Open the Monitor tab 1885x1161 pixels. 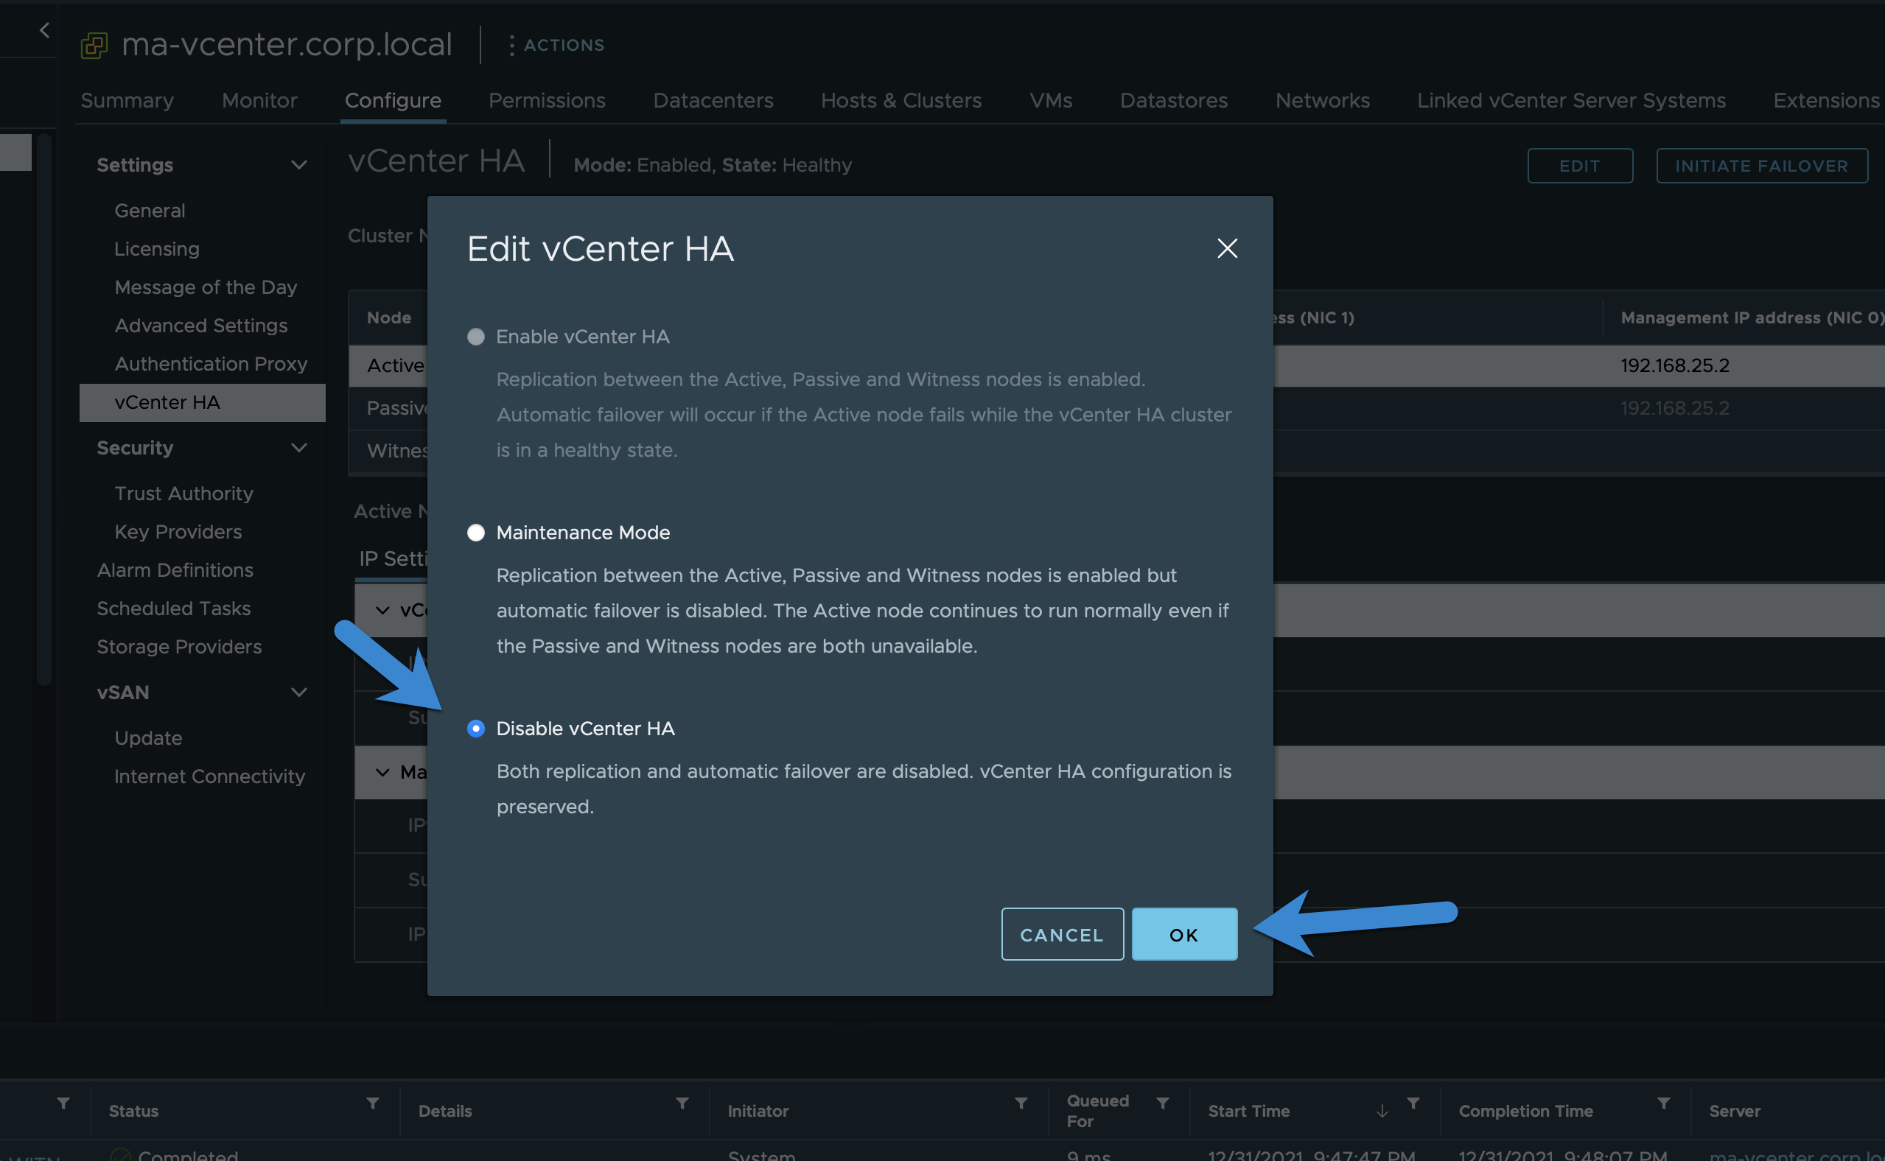[x=259, y=101]
